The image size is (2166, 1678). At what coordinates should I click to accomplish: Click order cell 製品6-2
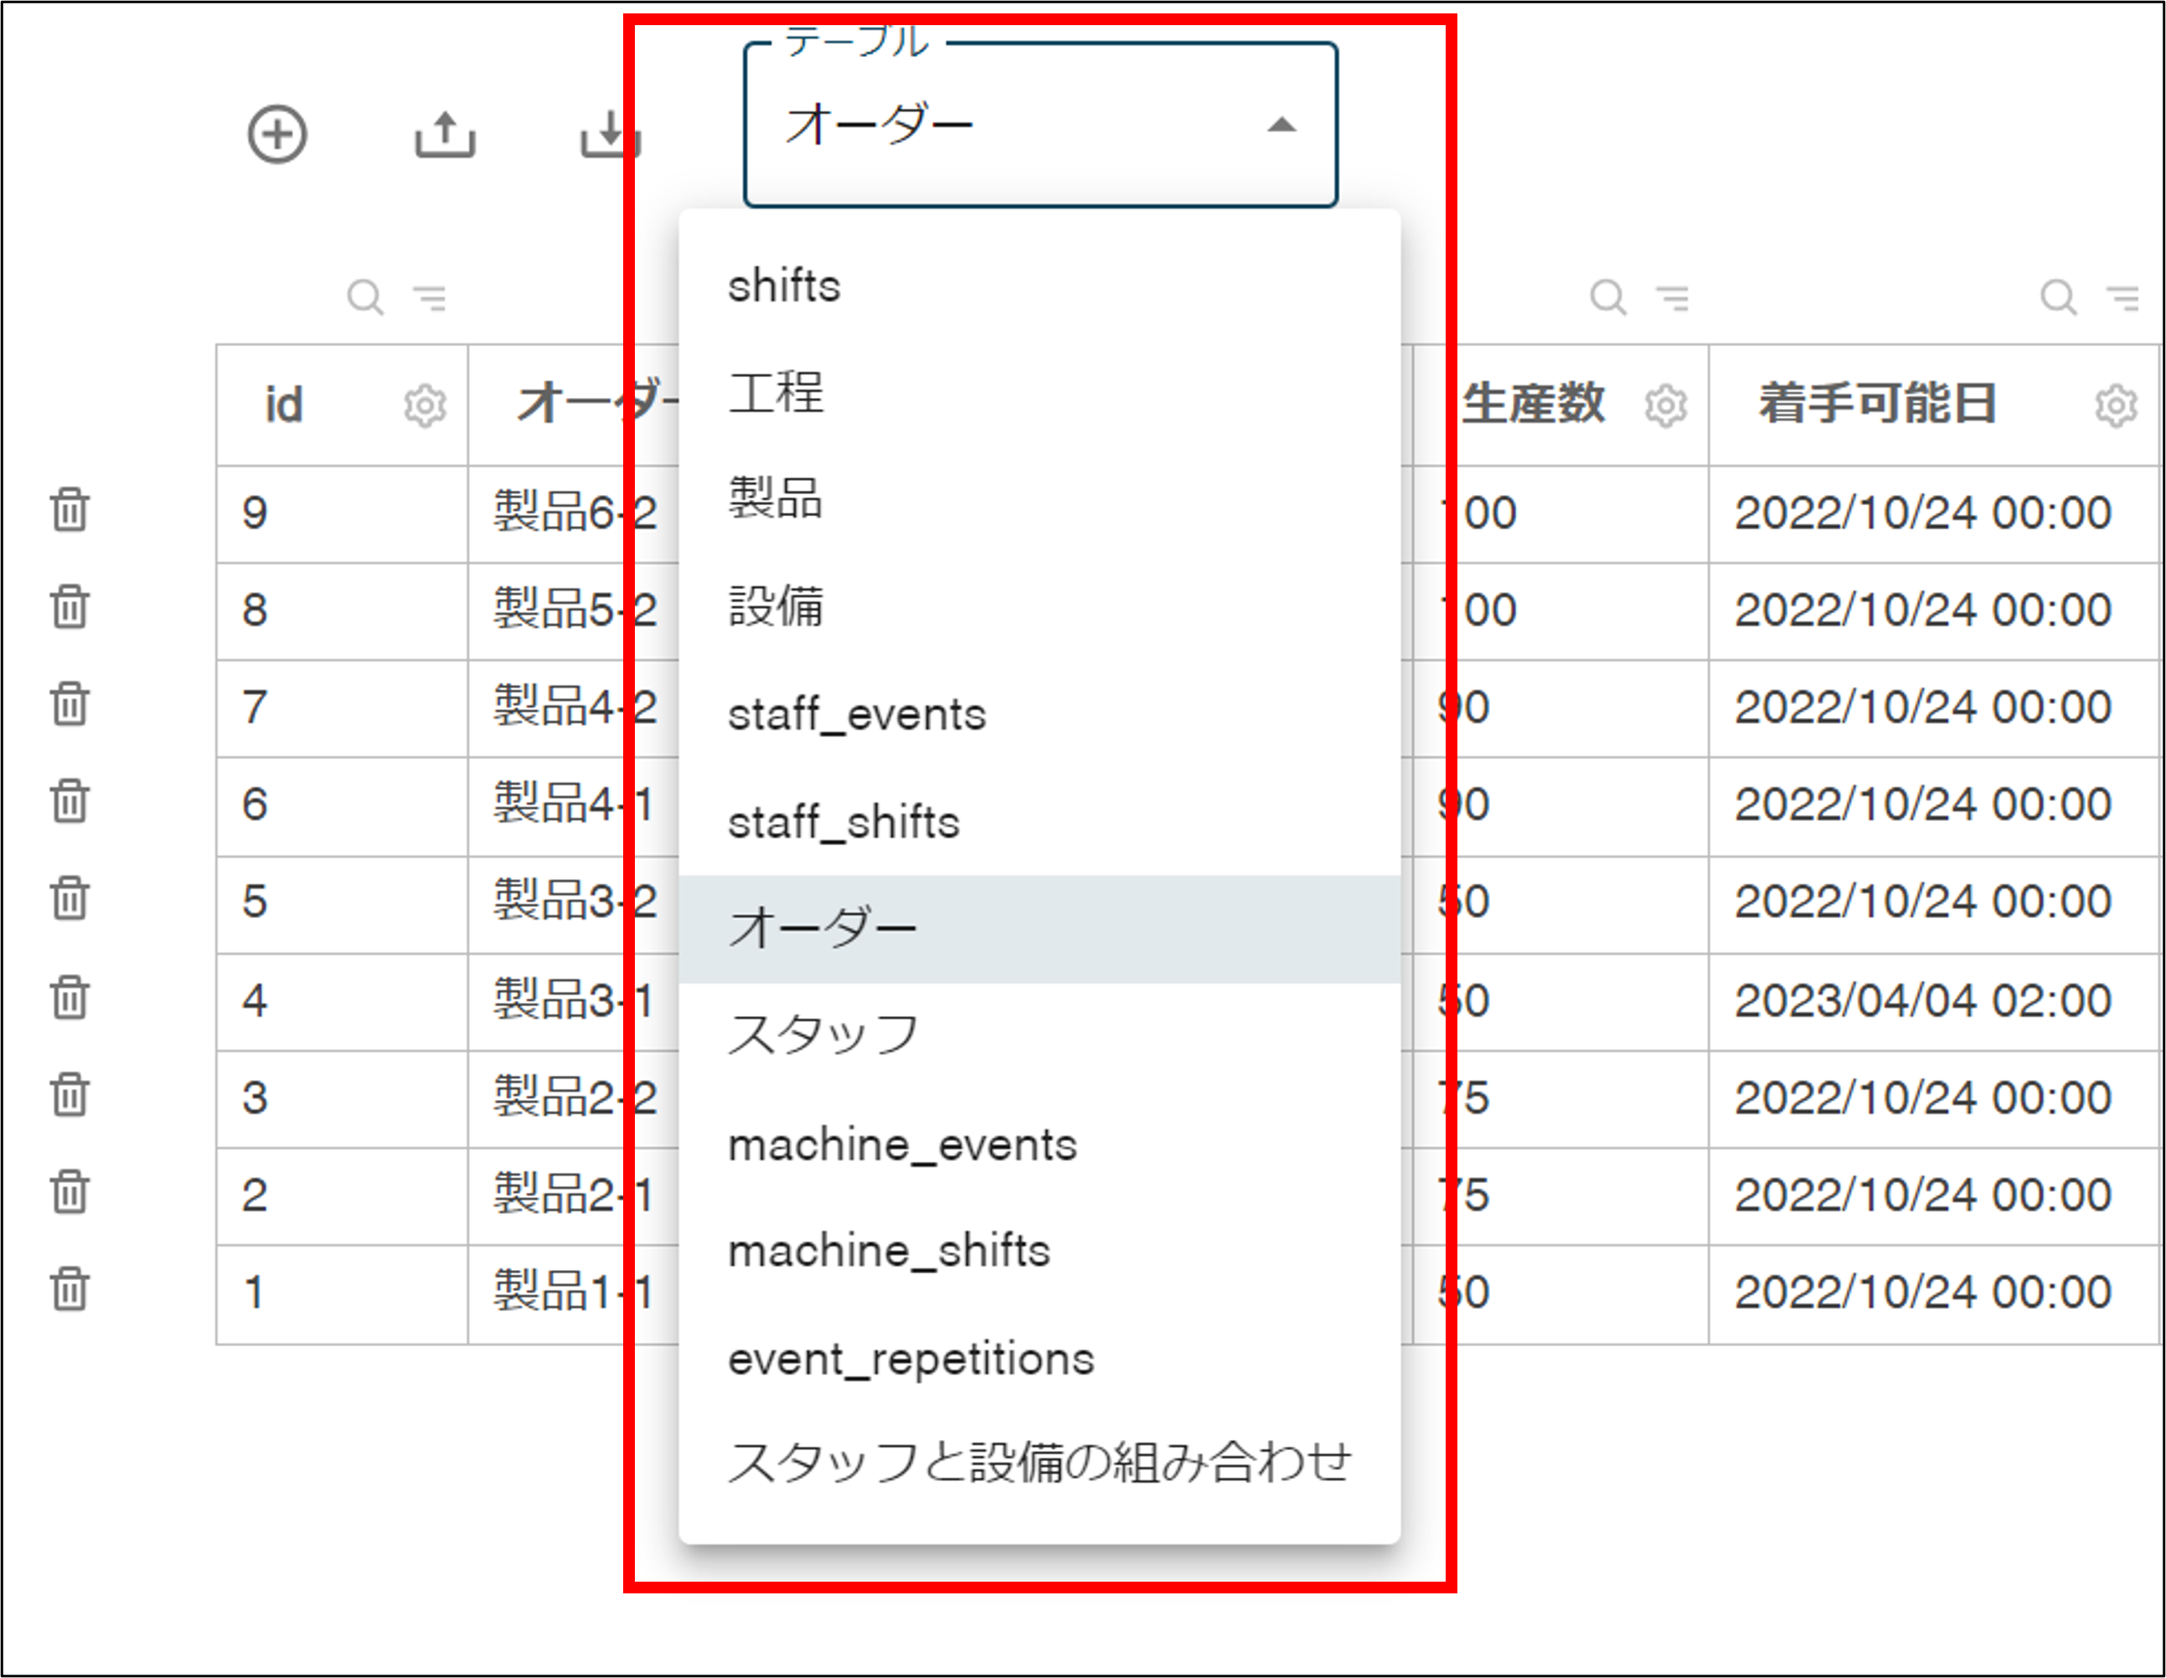(575, 513)
